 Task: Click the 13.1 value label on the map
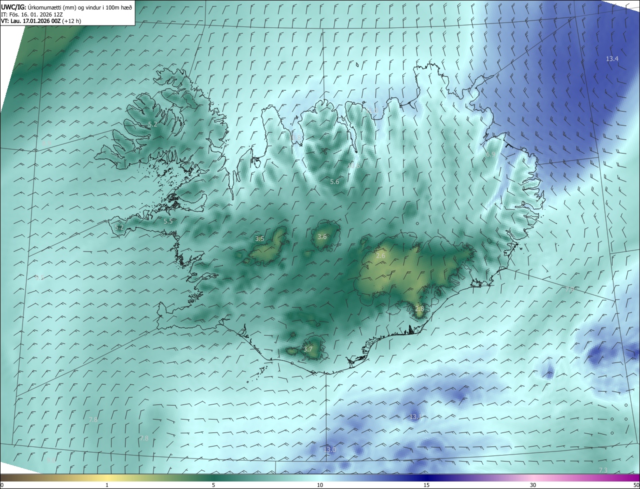(416, 416)
